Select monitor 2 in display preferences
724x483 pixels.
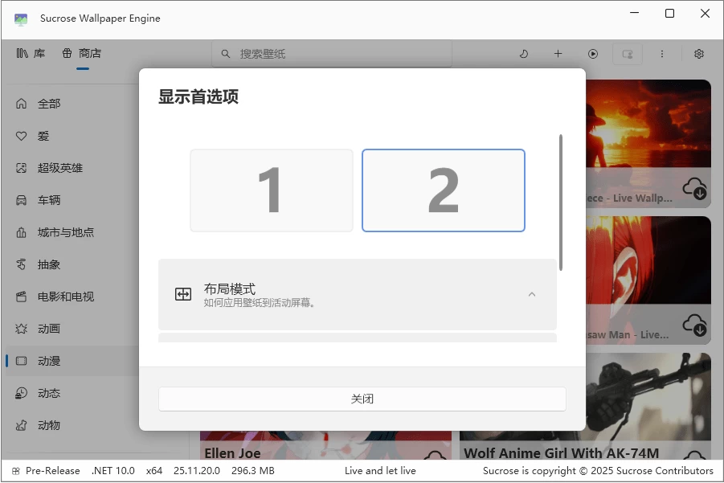point(443,190)
